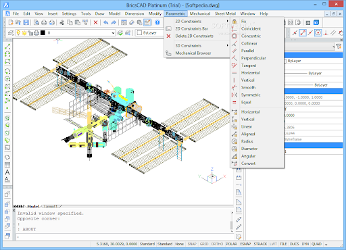
Task: Click the black layer color swatch
Action: click(43, 33)
